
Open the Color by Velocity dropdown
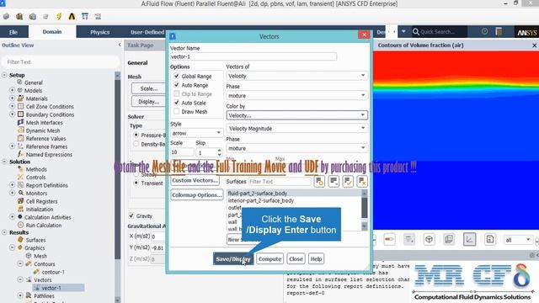(296, 115)
